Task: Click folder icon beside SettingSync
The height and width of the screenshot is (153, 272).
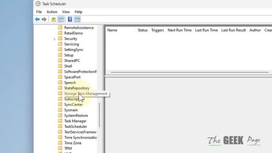Action: 60,49
